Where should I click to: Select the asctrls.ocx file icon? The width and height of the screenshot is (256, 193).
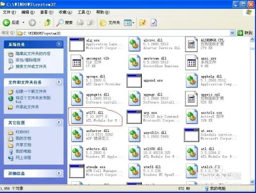191,117
